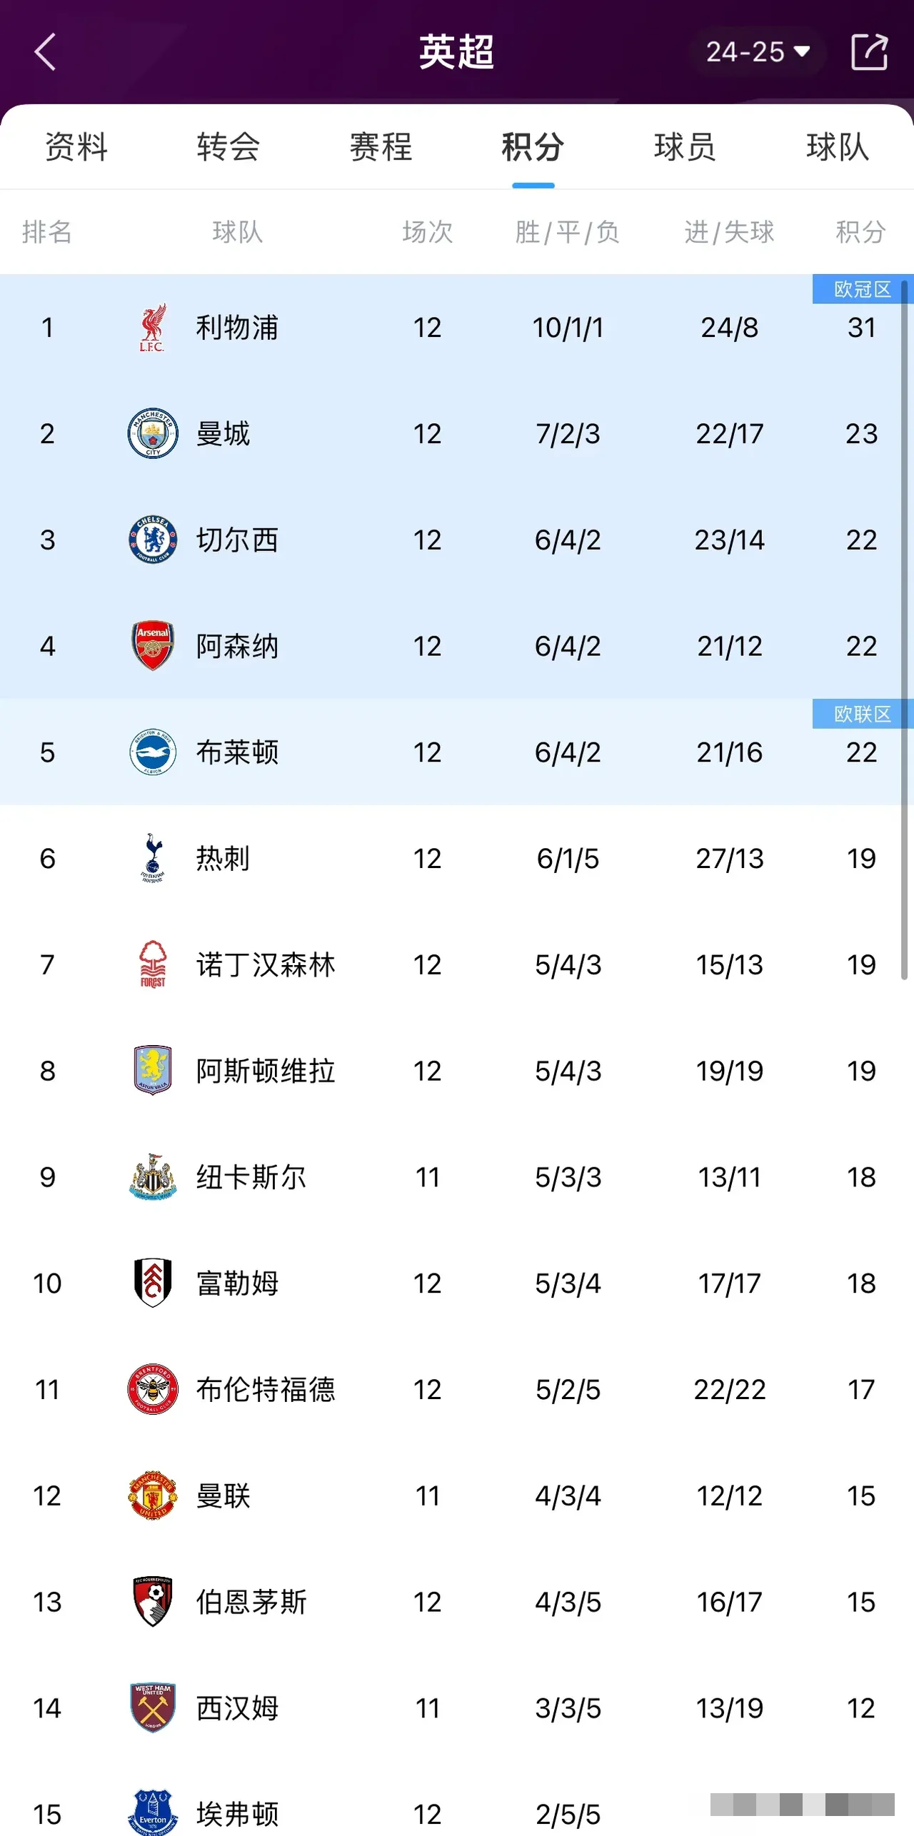The height and width of the screenshot is (1836, 914).
Task: Tap the Nottingham Forest tree logo
Action: pos(152,964)
